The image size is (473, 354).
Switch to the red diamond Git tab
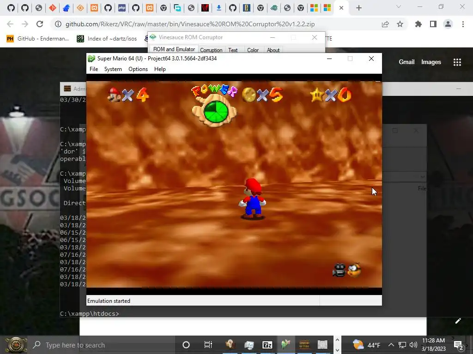tap(53, 8)
